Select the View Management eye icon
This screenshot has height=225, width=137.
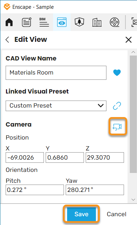pyautogui.click(x=62, y=22)
